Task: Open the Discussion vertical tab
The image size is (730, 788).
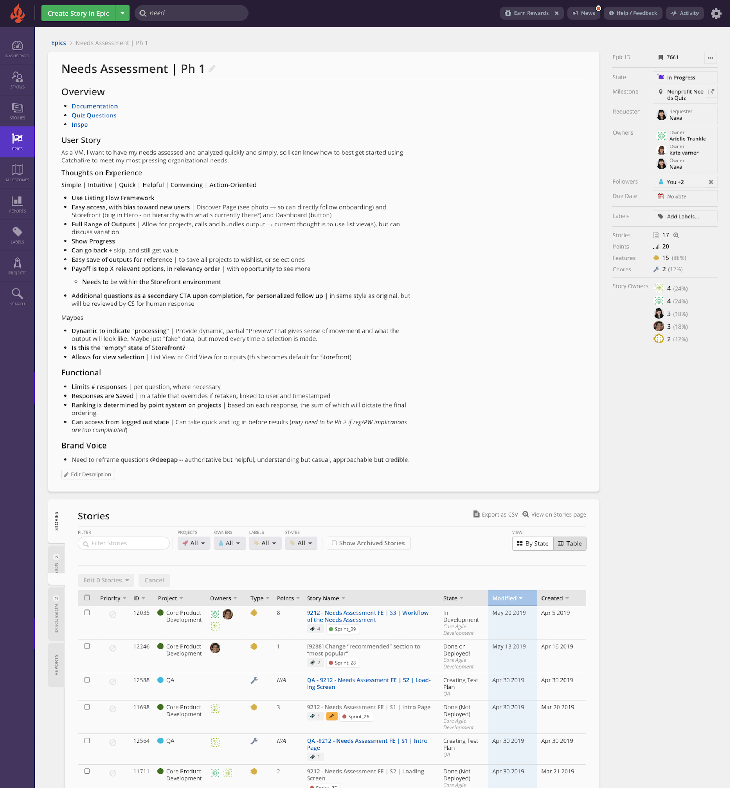Action: [56, 614]
